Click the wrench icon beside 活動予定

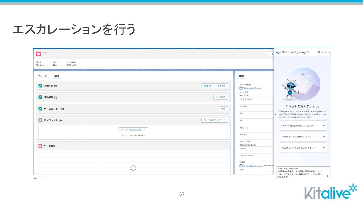tap(40, 86)
